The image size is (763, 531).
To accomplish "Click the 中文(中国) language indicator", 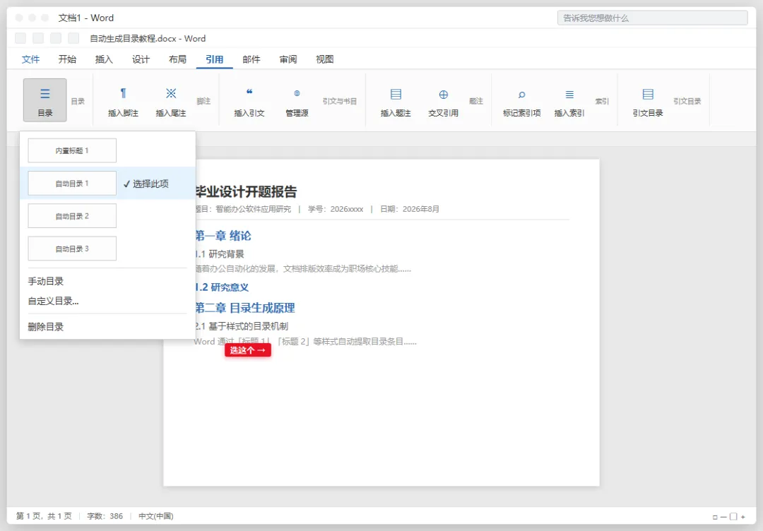I will [x=155, y=516].
